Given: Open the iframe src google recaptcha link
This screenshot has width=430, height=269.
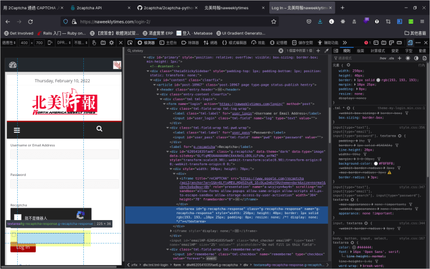Looking at the screenshot, I should pos(252,182).
